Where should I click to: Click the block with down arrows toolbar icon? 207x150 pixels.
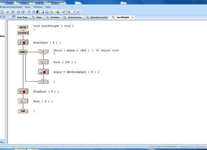point(23,12)
